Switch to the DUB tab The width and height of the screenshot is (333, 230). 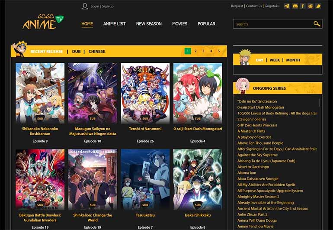pos(76,52)
